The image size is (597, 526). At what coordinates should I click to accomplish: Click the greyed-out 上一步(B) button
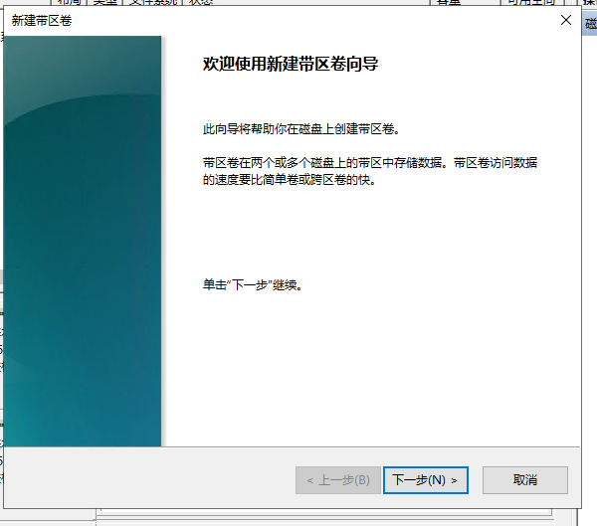coord(338,480)
